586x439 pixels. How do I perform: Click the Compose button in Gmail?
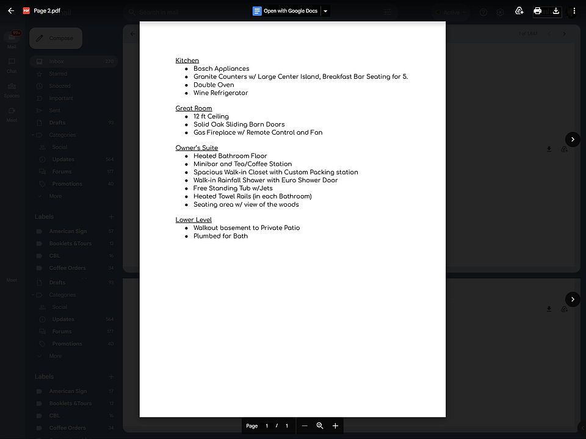[56, 38]
